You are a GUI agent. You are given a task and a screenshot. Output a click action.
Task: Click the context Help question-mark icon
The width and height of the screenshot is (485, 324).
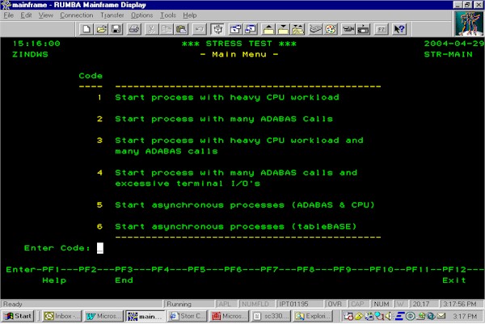tap(399, 29)
